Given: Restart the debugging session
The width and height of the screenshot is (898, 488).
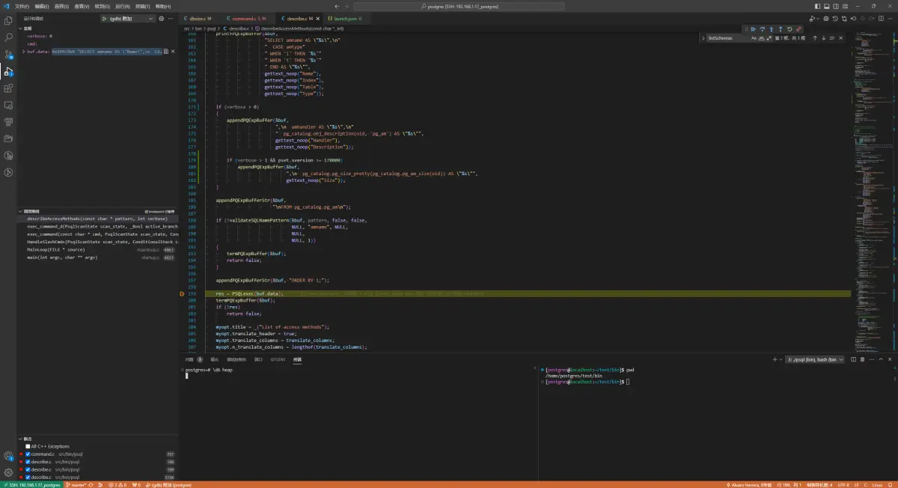Looking at the screenshot, I should [789, 29].
